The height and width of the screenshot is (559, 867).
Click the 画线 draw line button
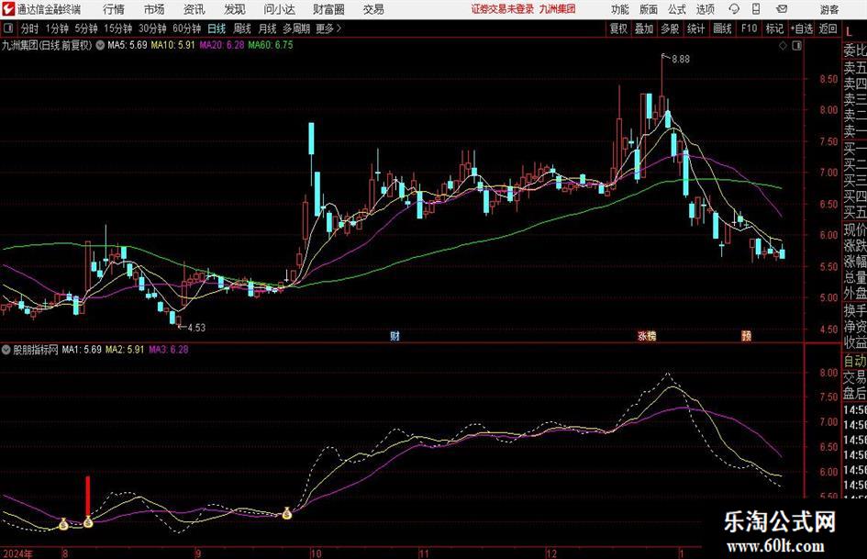coord(722,28)
